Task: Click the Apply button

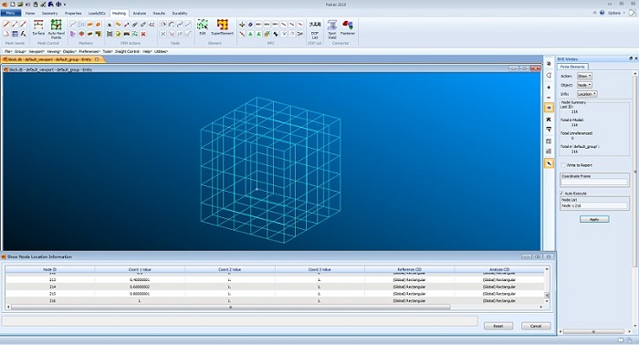Action: pyautogui.click(x=594, y=219)
